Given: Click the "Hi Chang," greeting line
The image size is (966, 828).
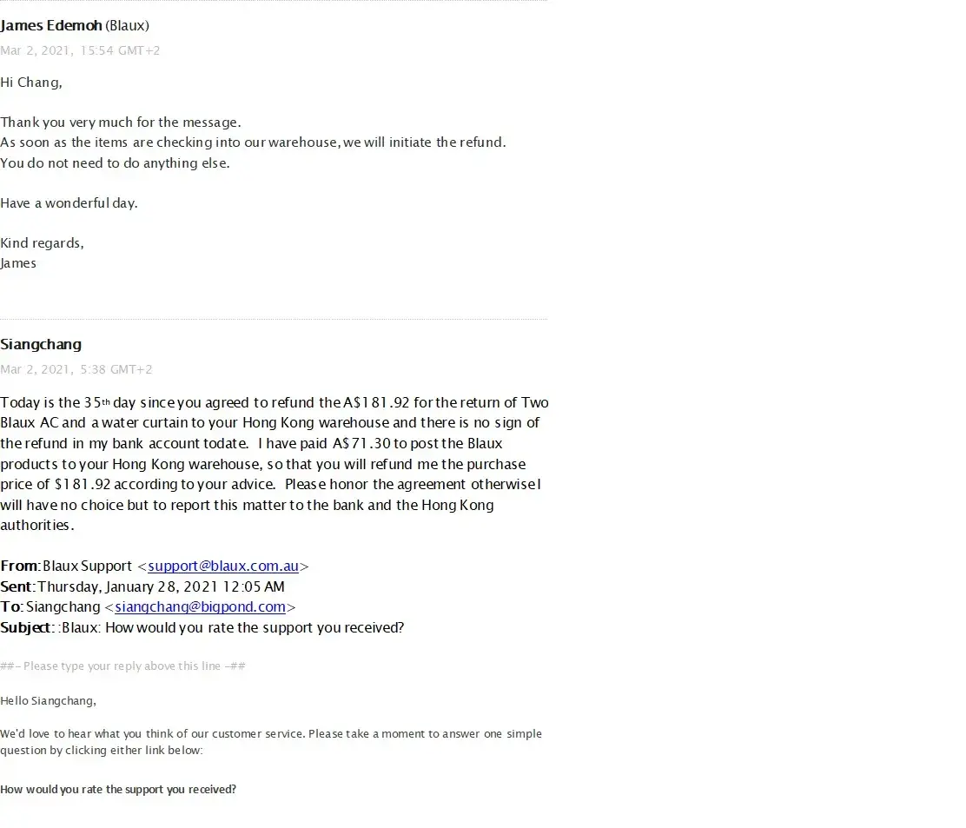Looking at the screenshot, I should [31, 83].
